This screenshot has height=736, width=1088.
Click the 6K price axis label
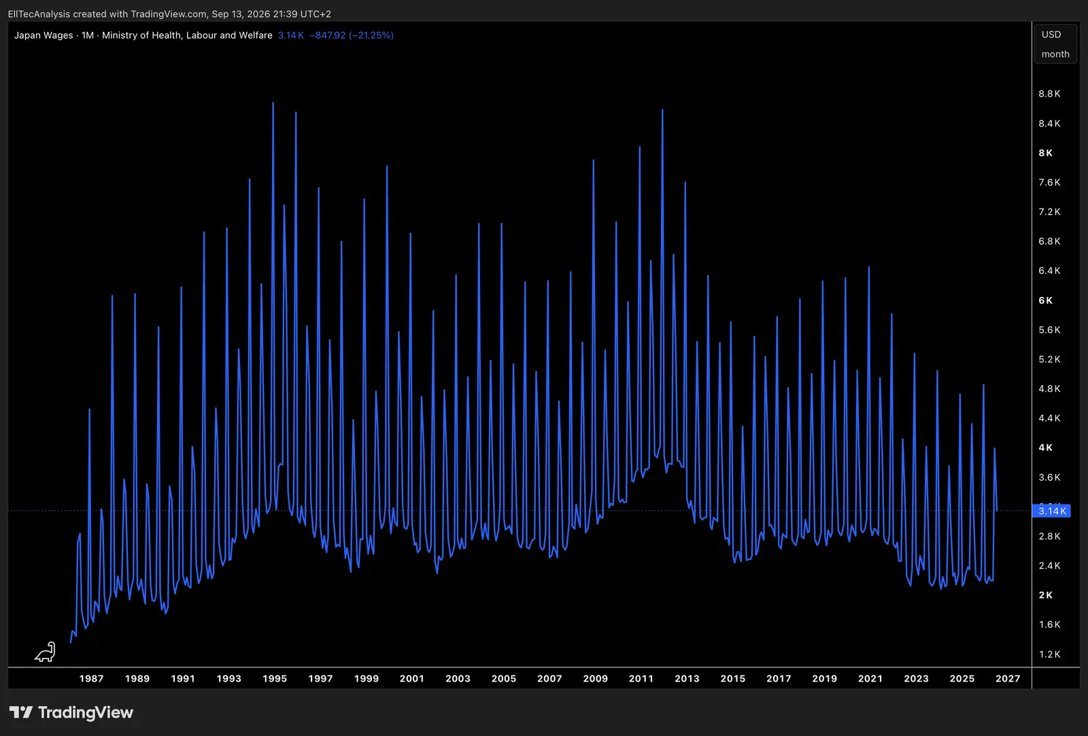coord(1046,300)
